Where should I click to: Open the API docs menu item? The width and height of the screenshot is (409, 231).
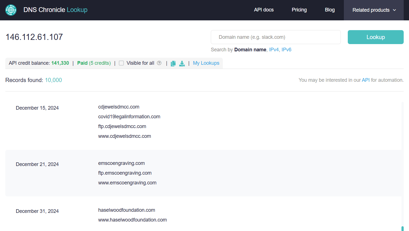pyautogui.click(x=264, y=10)
